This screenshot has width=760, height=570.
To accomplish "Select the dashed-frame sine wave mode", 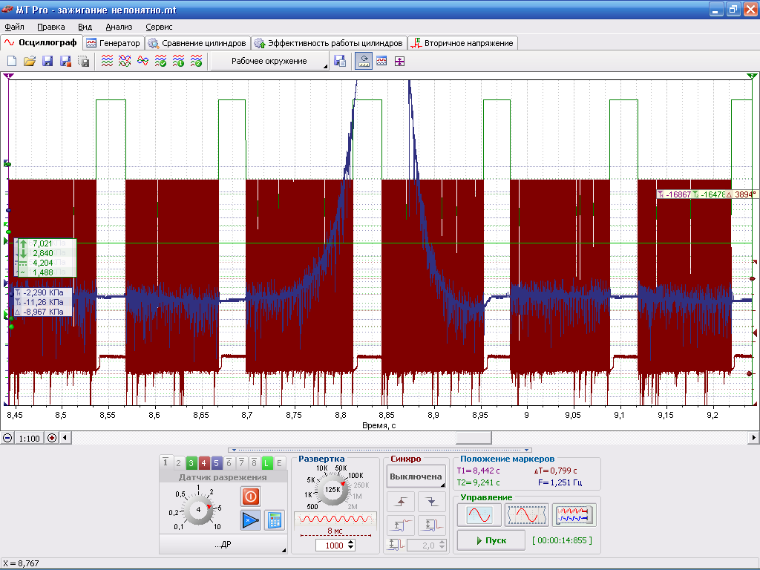I will [527, 515].
